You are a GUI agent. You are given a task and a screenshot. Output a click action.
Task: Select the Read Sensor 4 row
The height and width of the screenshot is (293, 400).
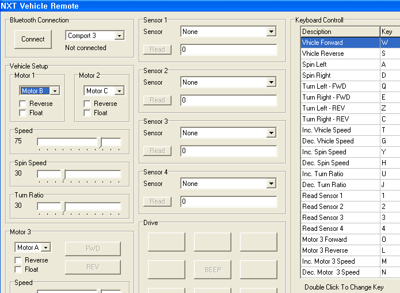(351, 229)
